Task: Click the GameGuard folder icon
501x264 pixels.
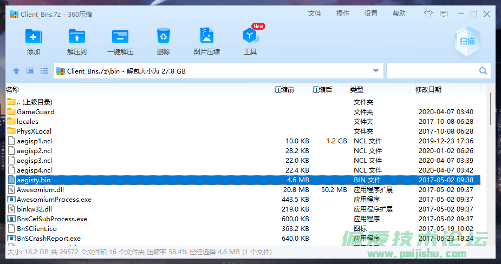Action: tap(11, 111)
